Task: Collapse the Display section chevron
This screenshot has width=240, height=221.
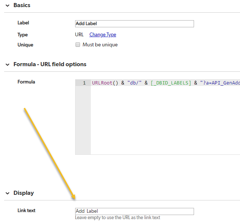Action: coord(7,193)
